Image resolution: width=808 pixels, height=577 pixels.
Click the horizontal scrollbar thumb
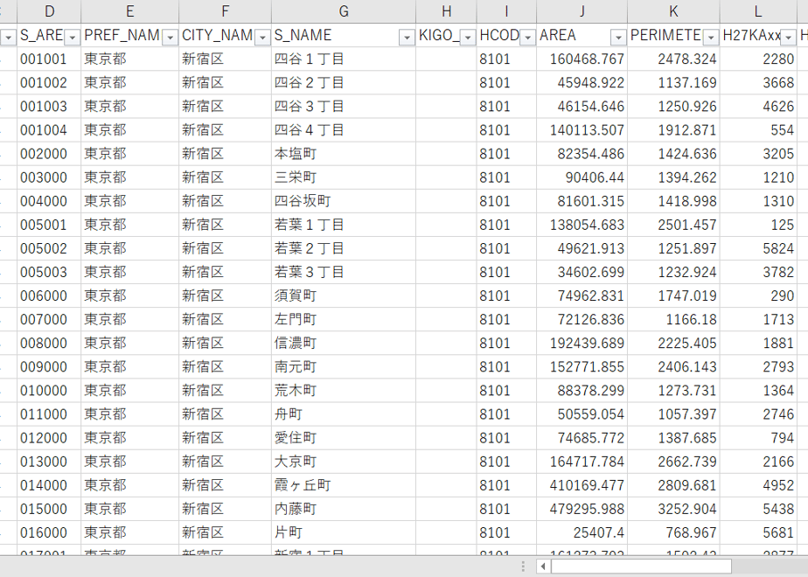(x=641, y=567)
